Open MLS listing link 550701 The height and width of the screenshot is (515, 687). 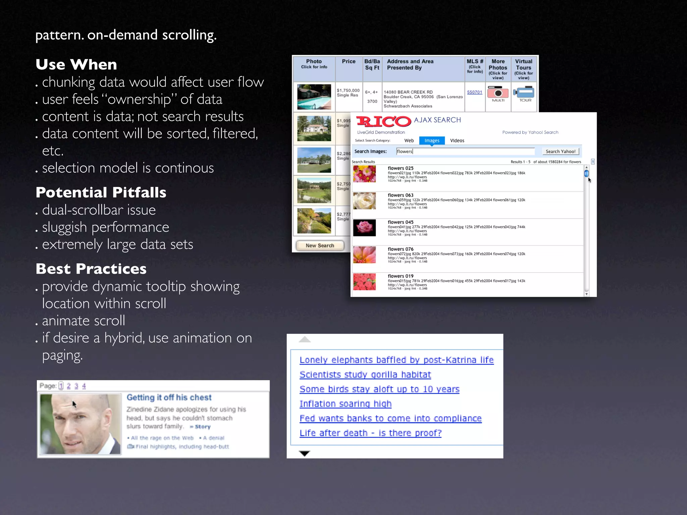[x=474, y=92]
